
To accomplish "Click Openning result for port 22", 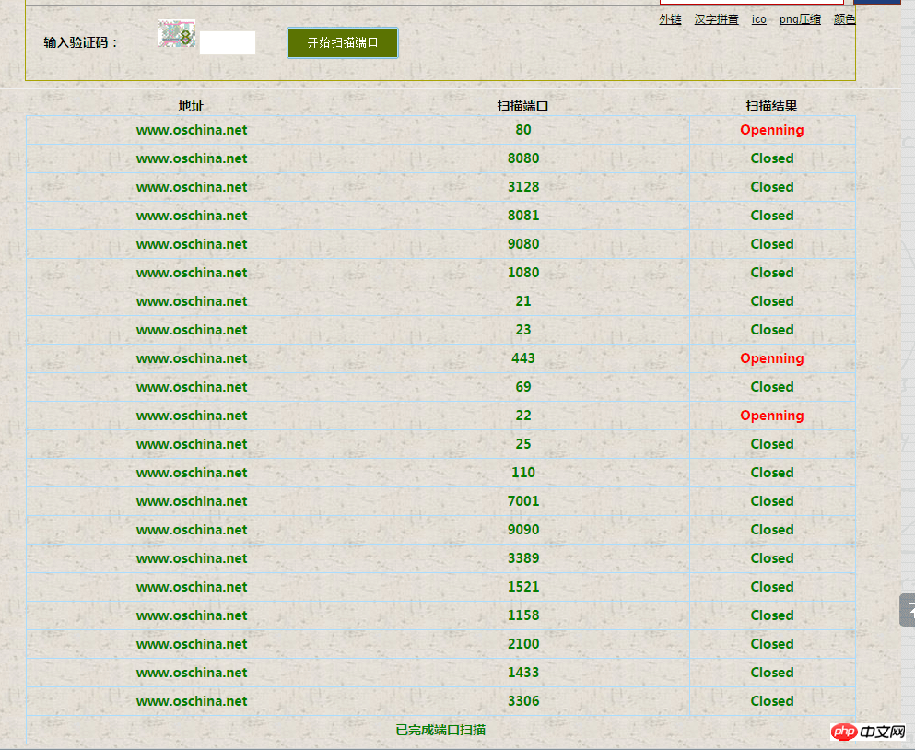I will point(772,416).
